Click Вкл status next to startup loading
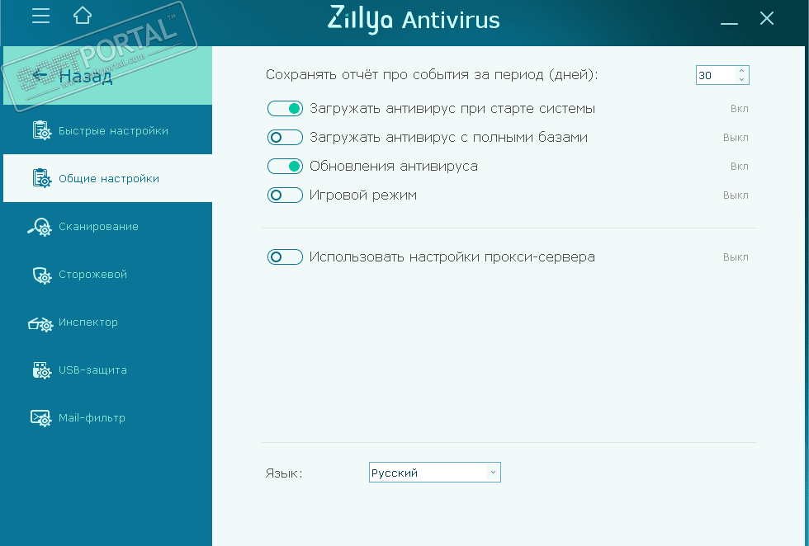This screenshot has height=546, width=809. [740, 109]
